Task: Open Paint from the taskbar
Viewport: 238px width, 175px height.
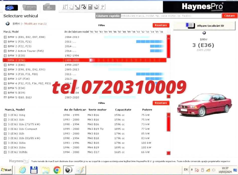Action: click(x=80, y=170)
